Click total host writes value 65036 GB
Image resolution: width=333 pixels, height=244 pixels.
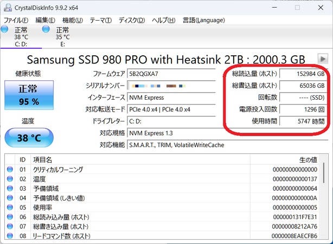[303, 86]
